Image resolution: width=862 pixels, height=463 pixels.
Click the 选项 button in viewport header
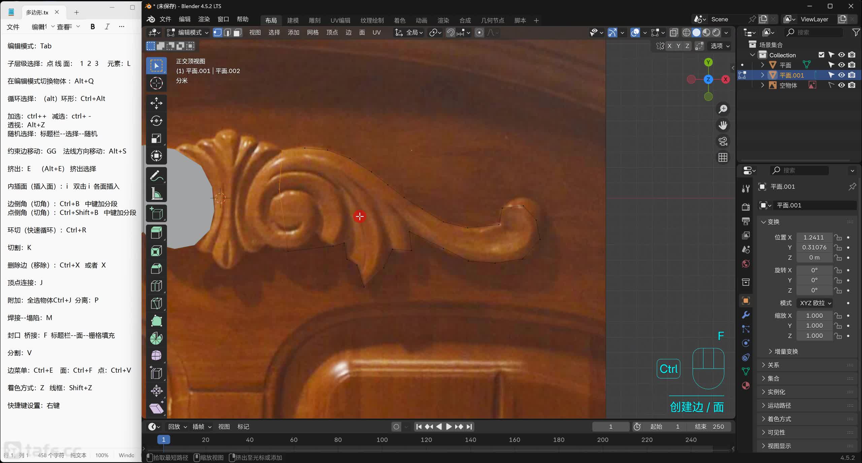720,46
